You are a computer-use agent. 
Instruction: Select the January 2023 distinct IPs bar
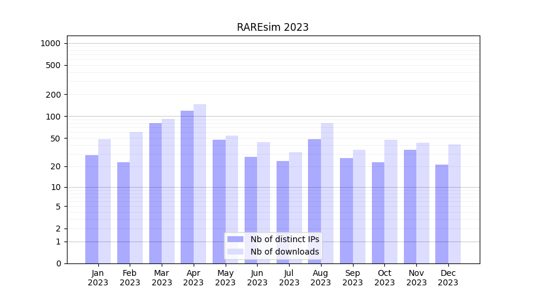pos(92,209)
